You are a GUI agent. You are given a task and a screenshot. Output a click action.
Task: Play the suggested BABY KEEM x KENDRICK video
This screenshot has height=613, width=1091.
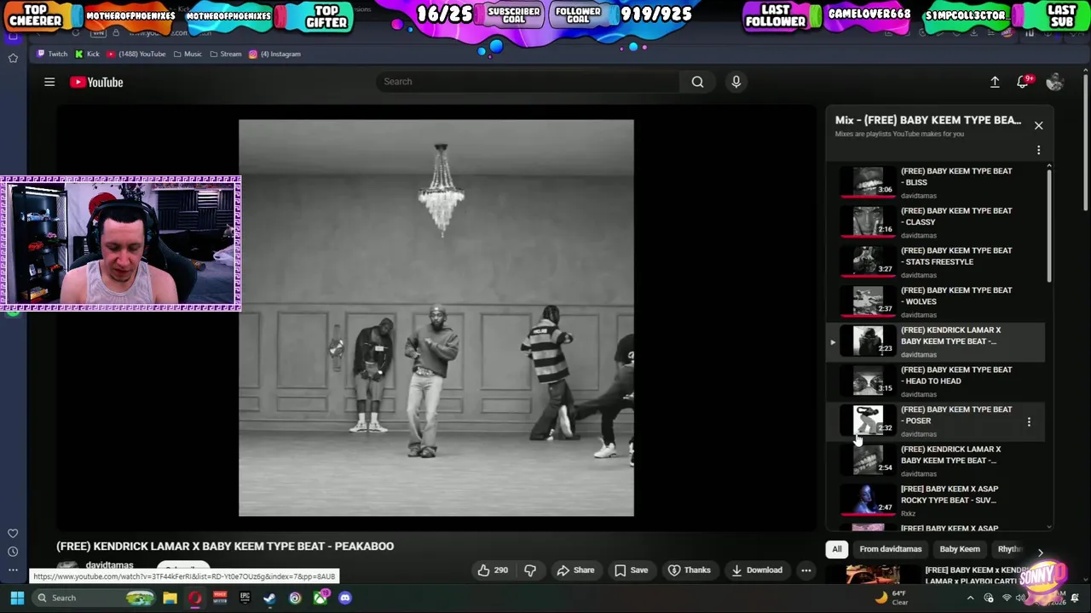(938, 576)
